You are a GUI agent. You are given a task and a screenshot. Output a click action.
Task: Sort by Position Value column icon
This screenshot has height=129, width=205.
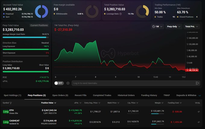pyautogui.click(x=55, y=103)
